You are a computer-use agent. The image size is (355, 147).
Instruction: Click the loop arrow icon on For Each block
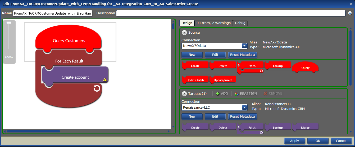tap(97, 88)
